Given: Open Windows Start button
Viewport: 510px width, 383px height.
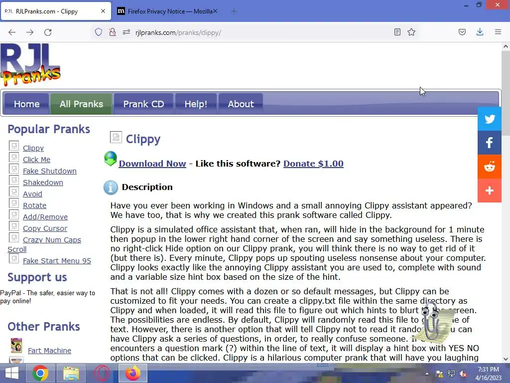Looking at the screenshot, I should click(x=12, y=373).
